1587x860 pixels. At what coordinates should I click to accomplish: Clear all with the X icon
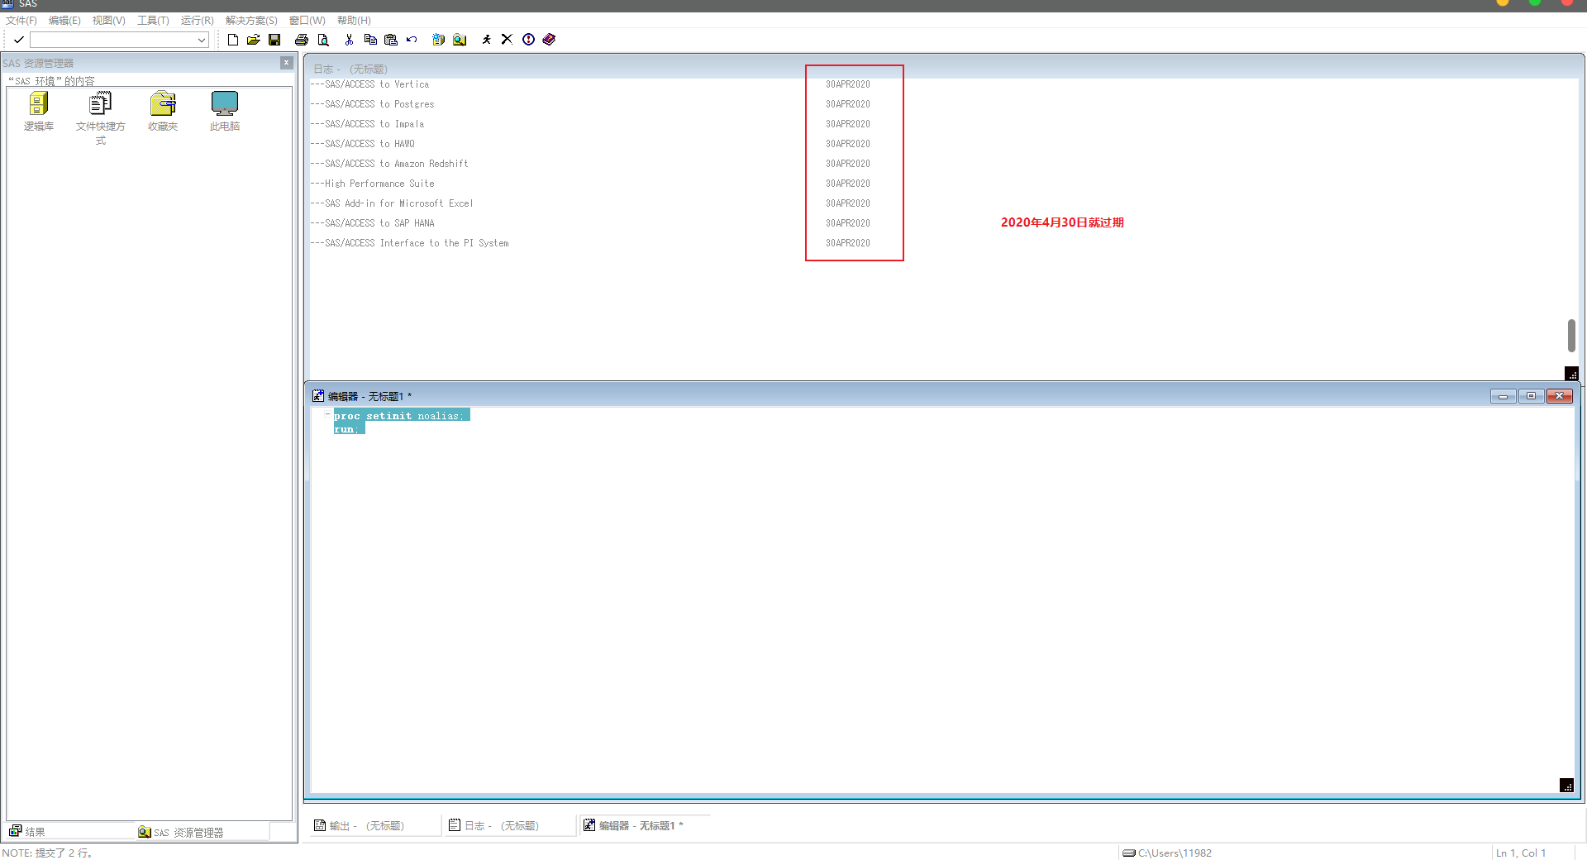pyautogui.click(x=507, y=40)
